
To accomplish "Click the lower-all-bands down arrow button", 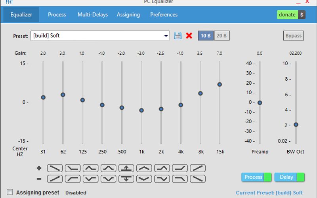I will [126, 179].
